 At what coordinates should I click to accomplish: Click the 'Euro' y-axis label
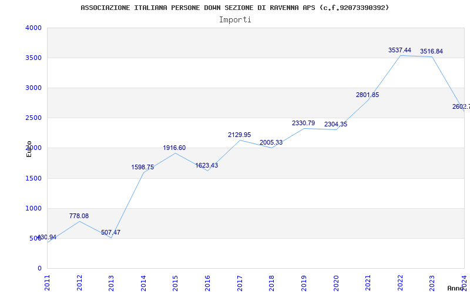tap(29, 149)
